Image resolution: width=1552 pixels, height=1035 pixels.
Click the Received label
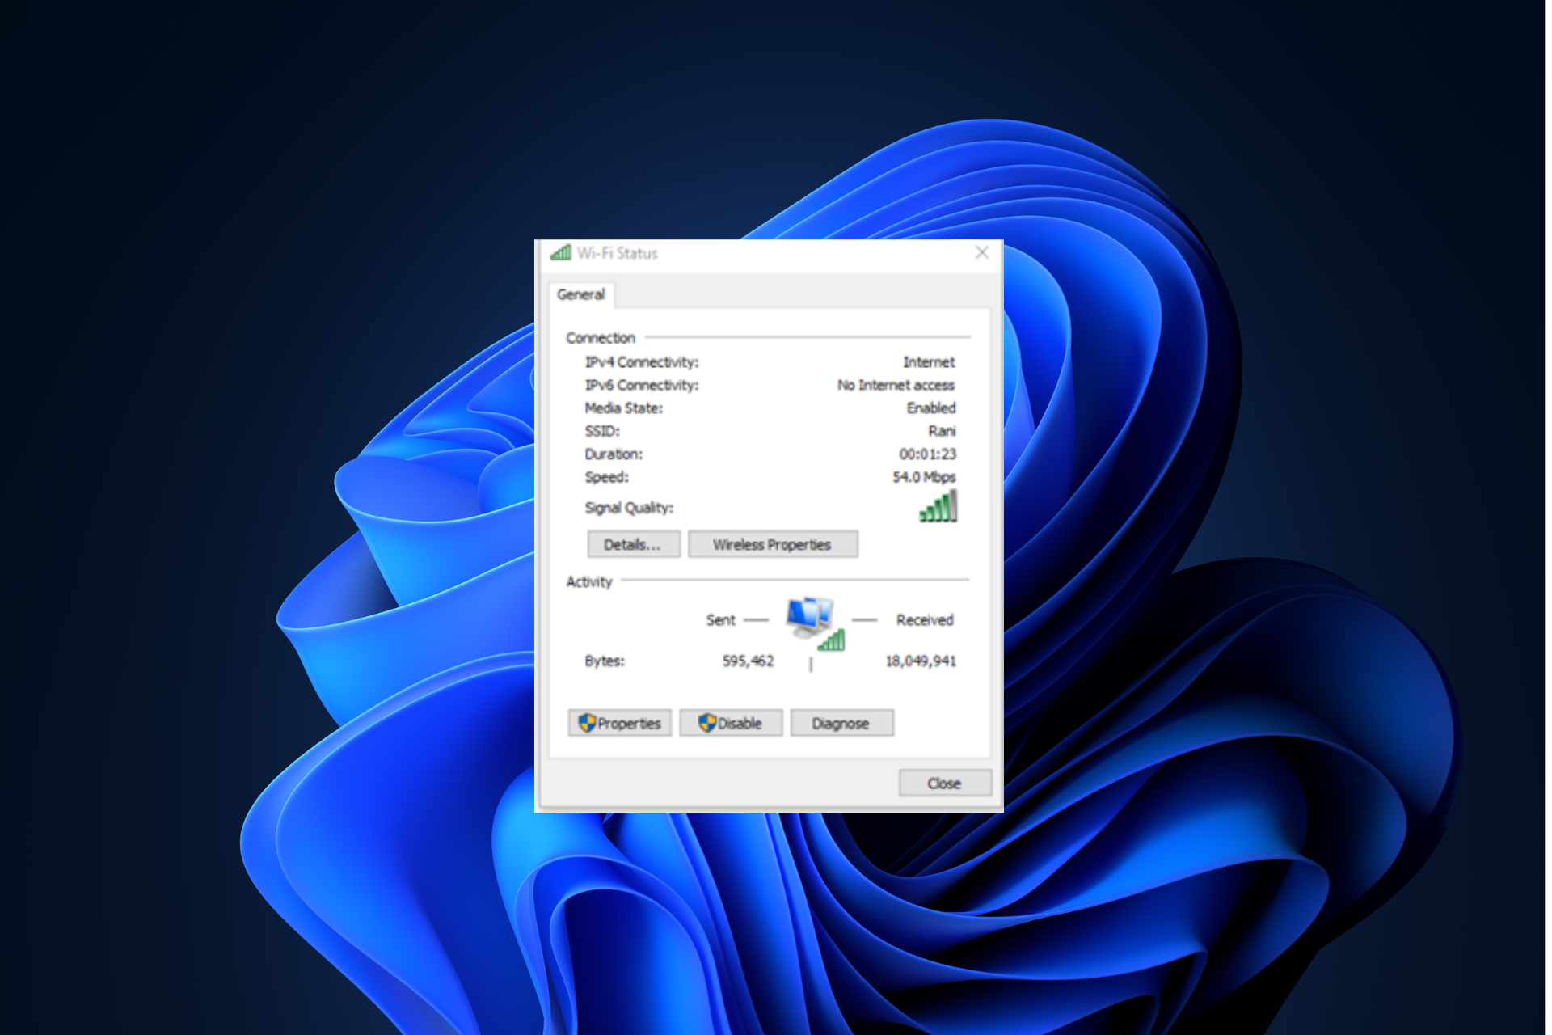(925, 620)
